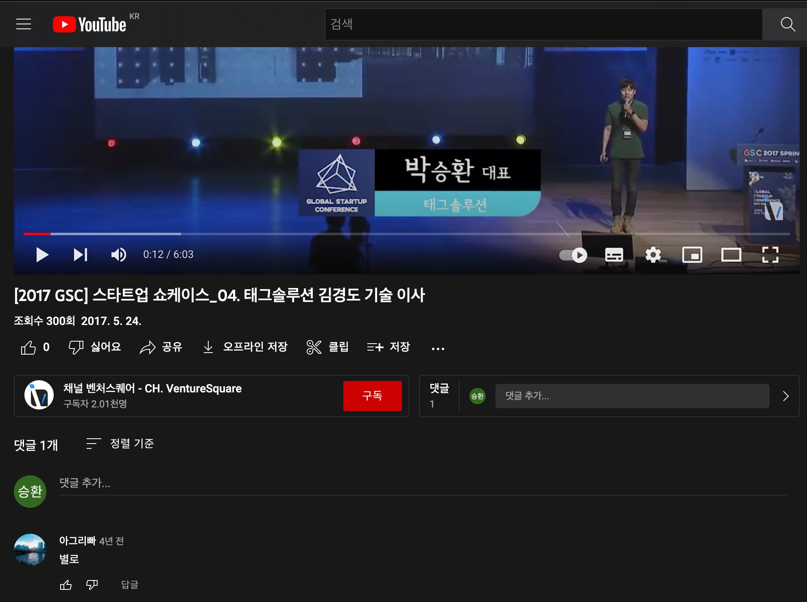807x602 pixels.
Task: Toggle the autoplay switch
Action: (x=573, y=255)
